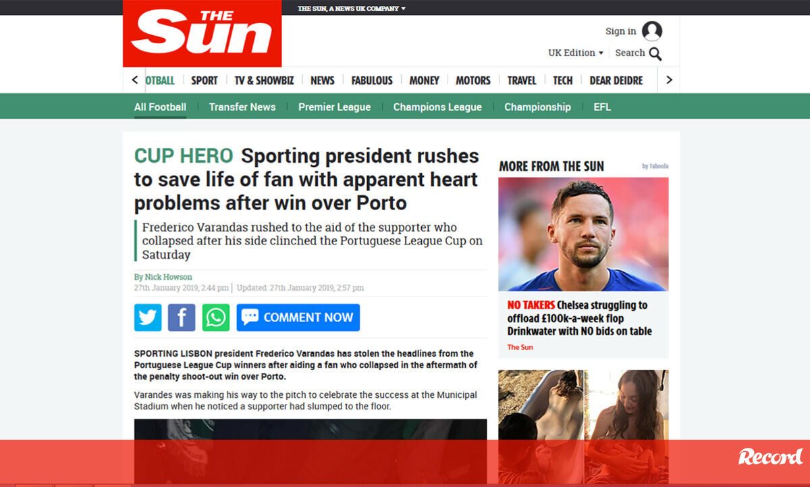Open the Dear Deidre section
The height and width of the screenshot is (487, 810).
[616, 80]
